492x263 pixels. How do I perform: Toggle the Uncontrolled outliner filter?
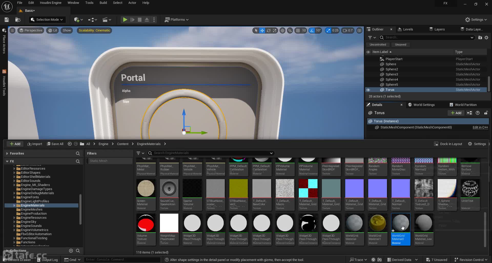click(378, 45)
